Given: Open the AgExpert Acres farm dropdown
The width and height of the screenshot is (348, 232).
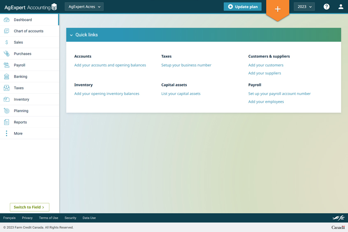Looking at the screenshot, I should [84, 7].
